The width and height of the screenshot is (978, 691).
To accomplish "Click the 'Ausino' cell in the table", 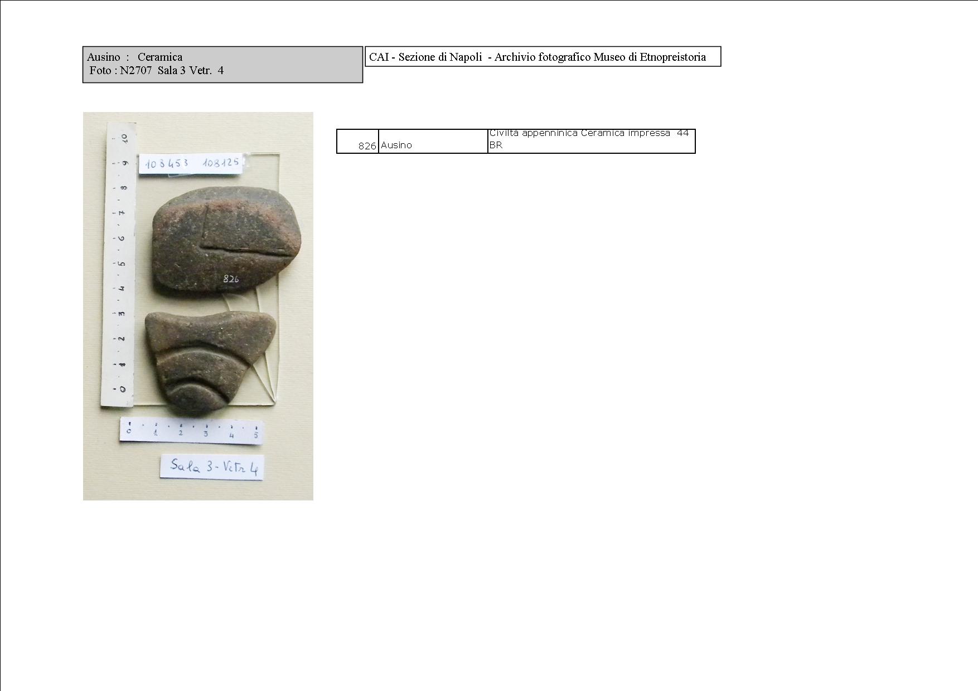I will (433, 141).
